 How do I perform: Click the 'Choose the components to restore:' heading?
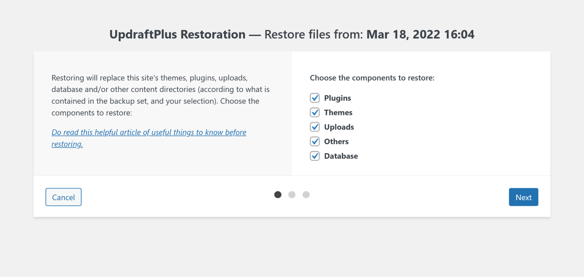click(372, 78)
